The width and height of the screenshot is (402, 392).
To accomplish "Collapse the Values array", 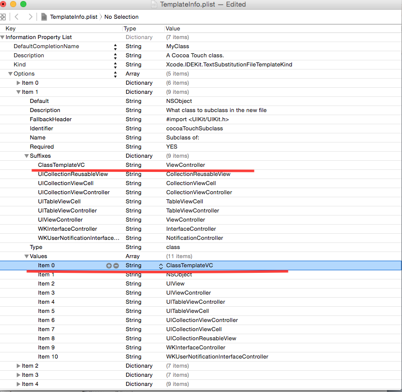I will point(26,256).
